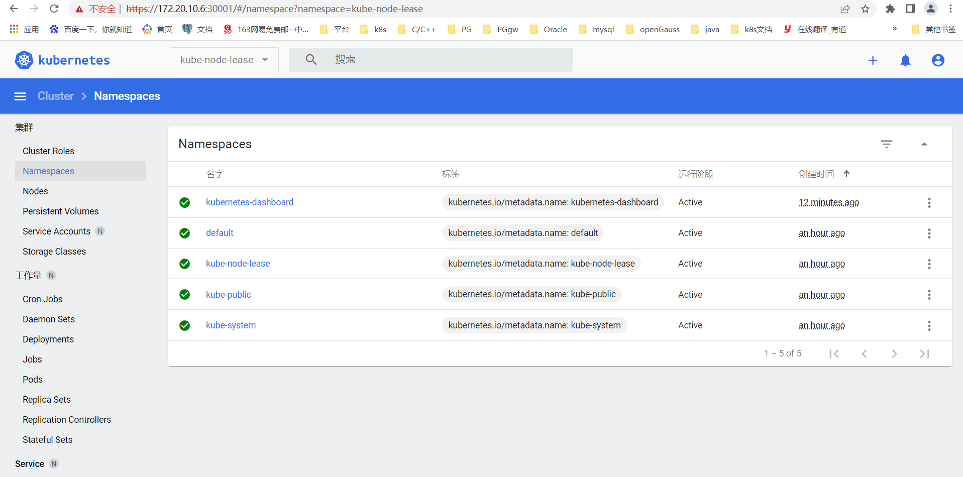Open the openGauss bookmark folder
963x477 pixels.
pyautogui.click(x=653, y=29)
